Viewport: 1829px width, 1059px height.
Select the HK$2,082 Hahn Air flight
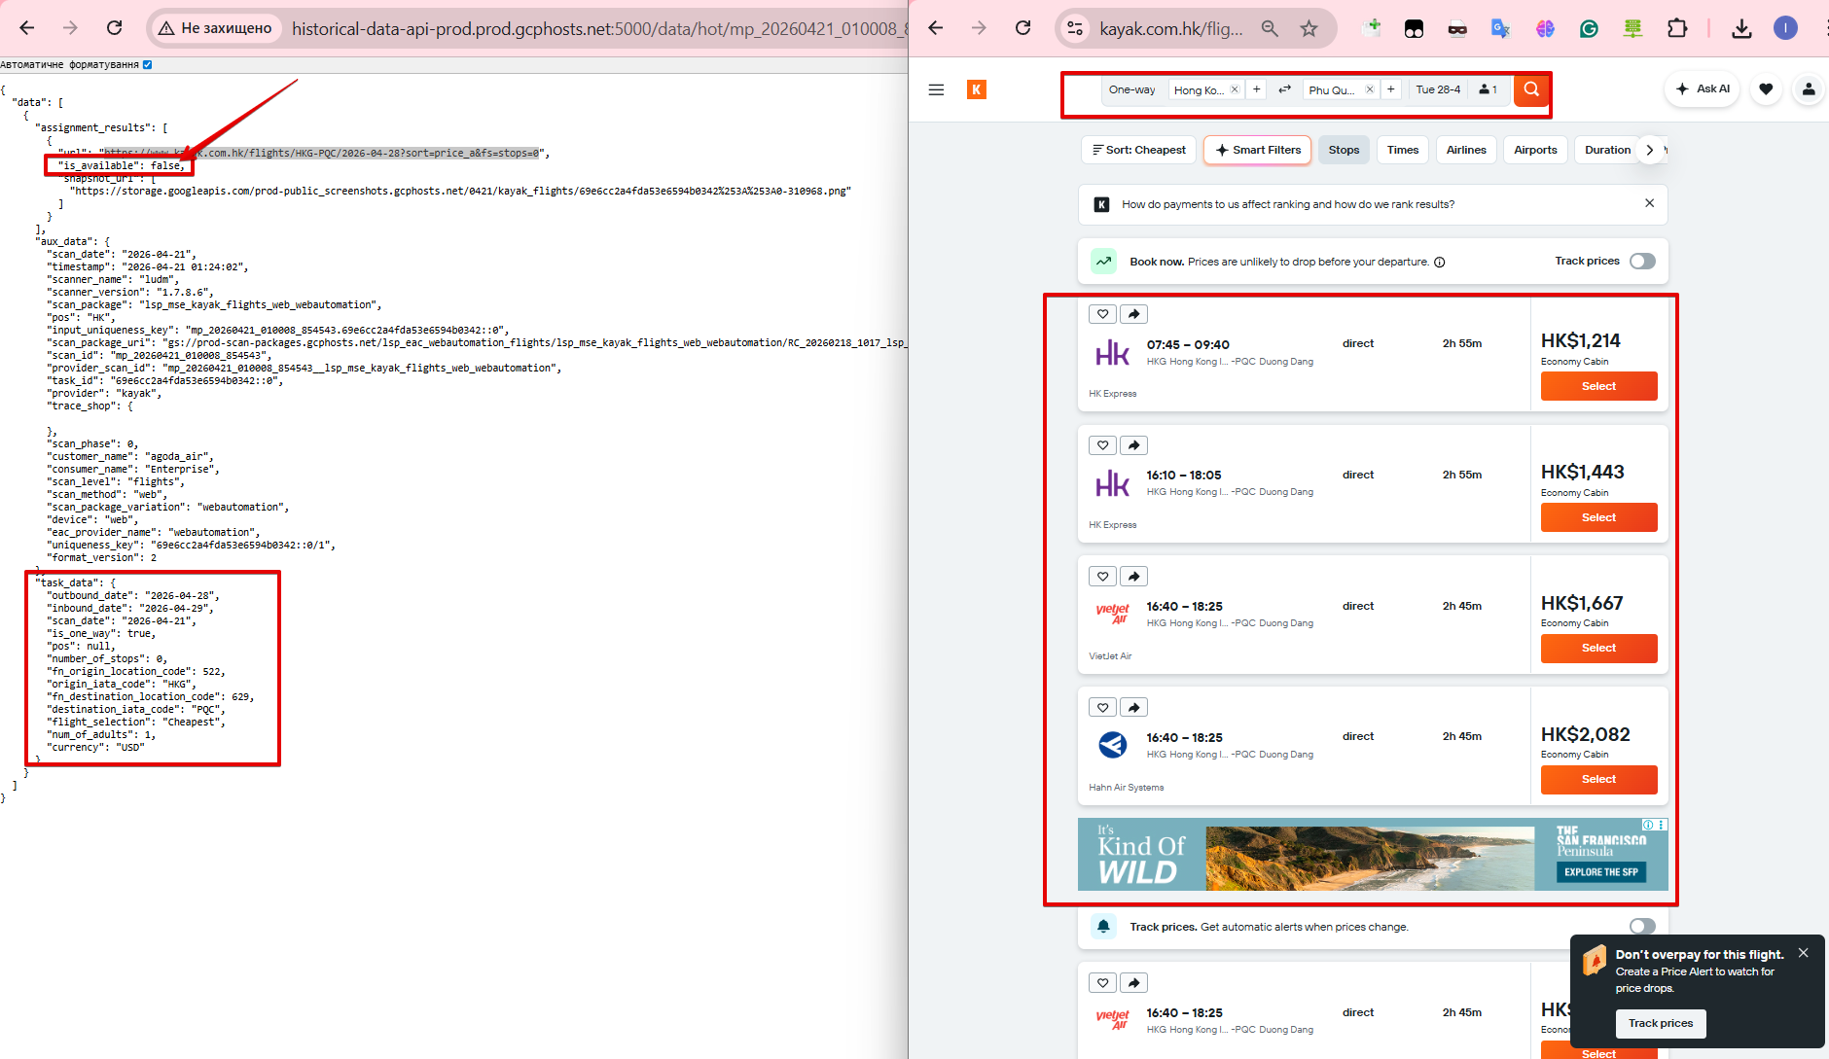click(1598, 779)
